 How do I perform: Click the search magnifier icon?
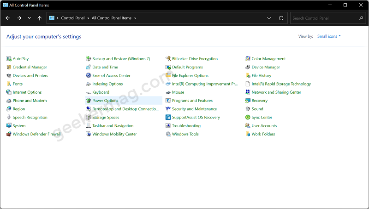point(361,18)
